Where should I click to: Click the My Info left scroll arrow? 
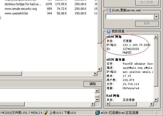point(108,104)
